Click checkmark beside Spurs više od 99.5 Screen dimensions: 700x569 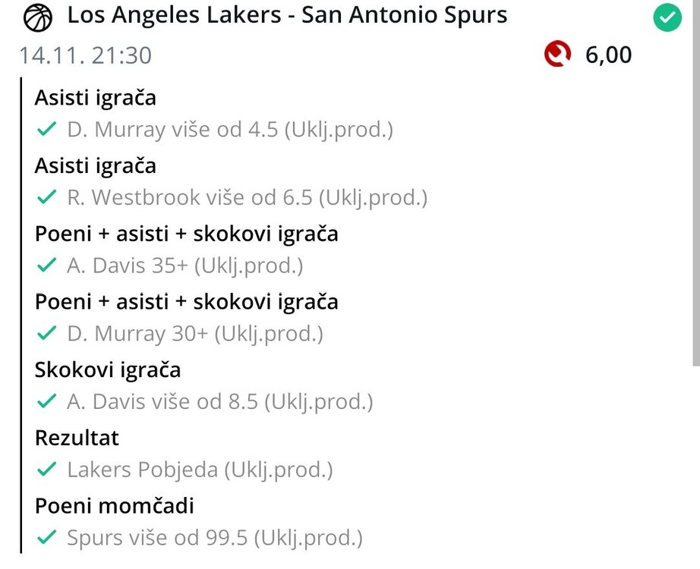47,539
